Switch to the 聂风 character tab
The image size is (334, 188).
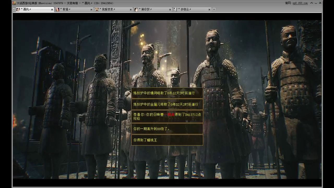pos(35,9)
